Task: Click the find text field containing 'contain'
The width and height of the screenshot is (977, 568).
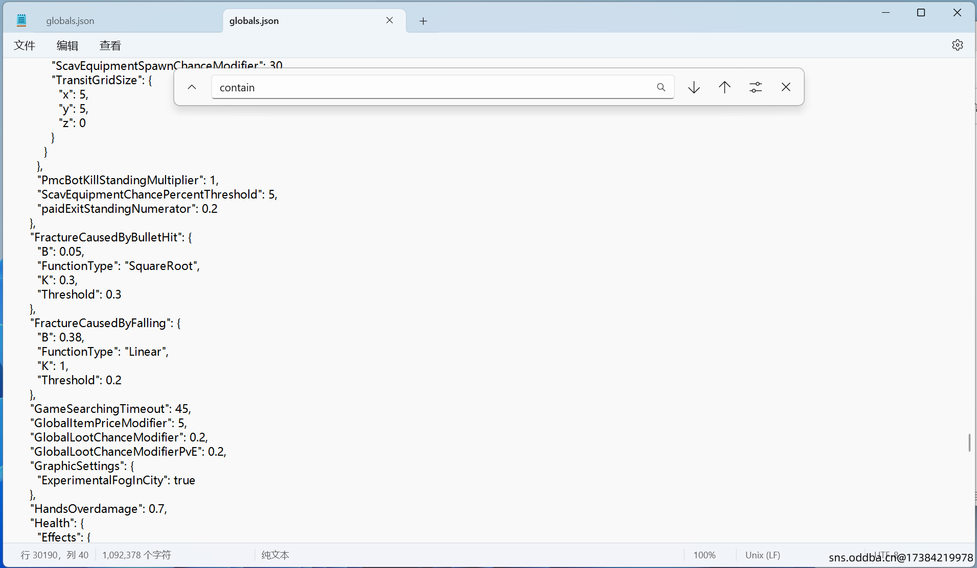Action: 434,87
